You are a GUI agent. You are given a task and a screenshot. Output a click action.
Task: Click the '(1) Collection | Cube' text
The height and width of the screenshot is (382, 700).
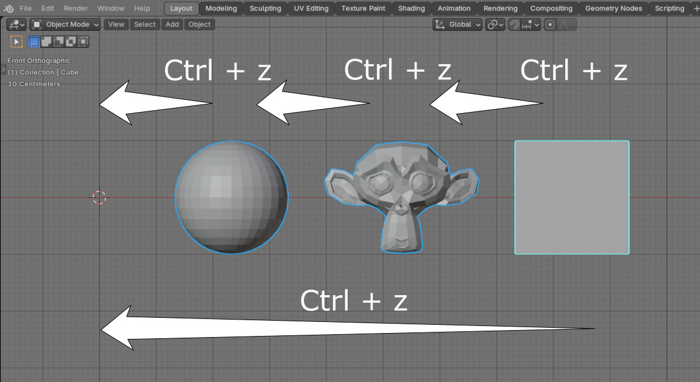tap(43, 72)
